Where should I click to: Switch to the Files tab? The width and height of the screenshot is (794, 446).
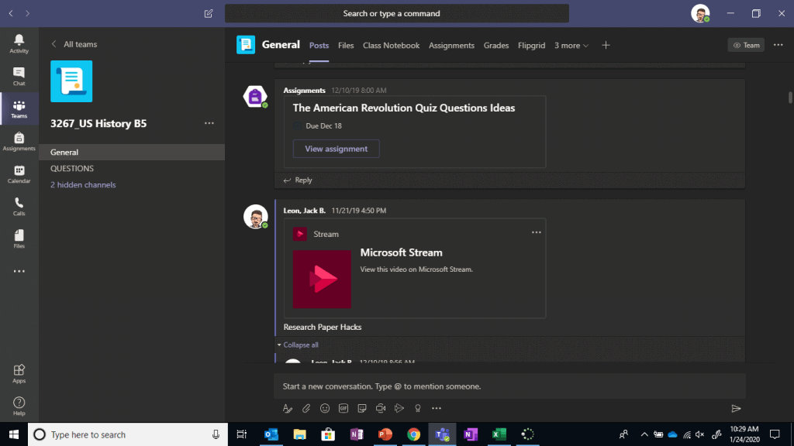pyautogui.click(x=346, y=46)
